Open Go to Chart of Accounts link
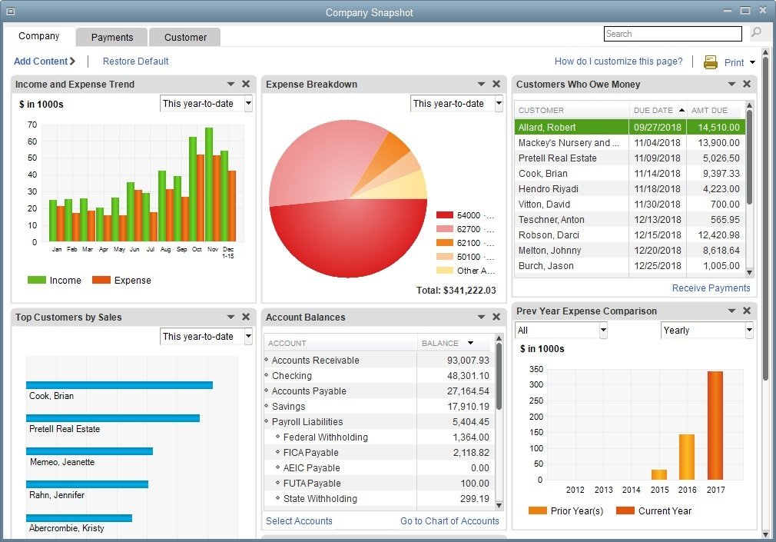Image resolution: width=776 pixels, height=542 pixels. (x=449, y=521)
